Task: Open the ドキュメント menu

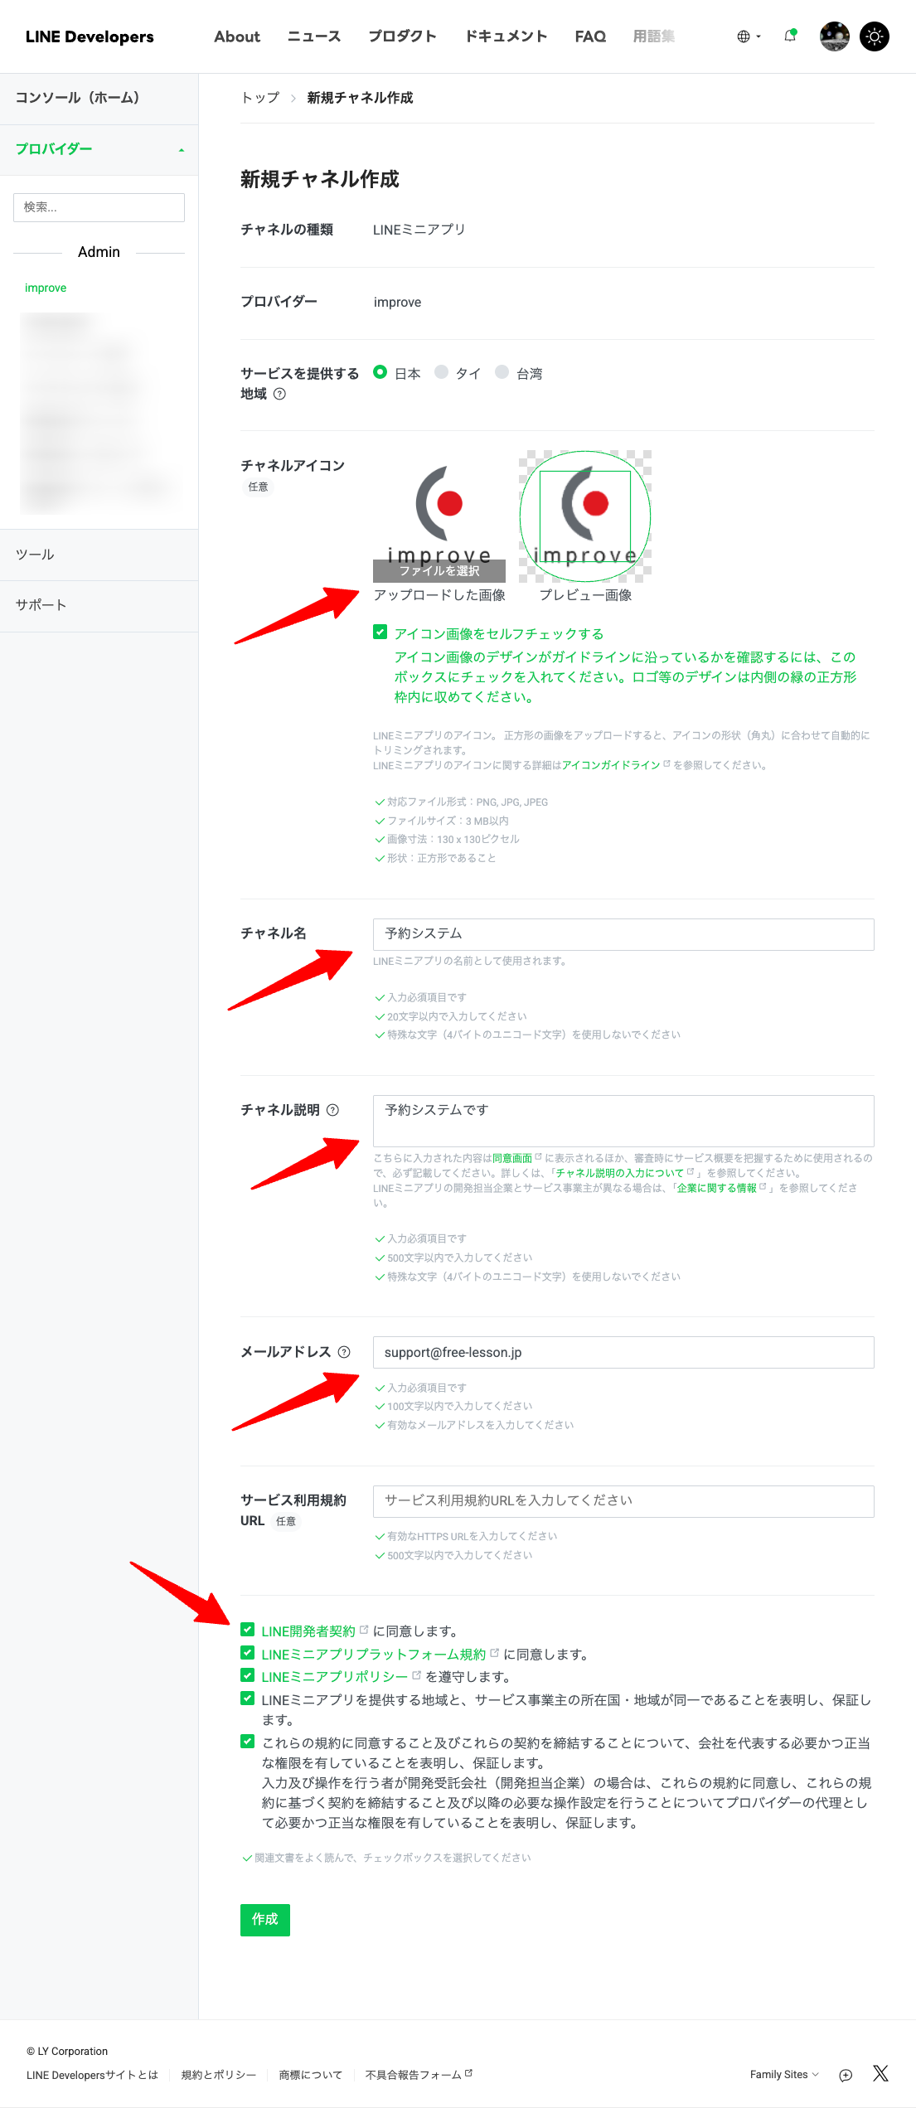Action: click(x=506, y=36)
